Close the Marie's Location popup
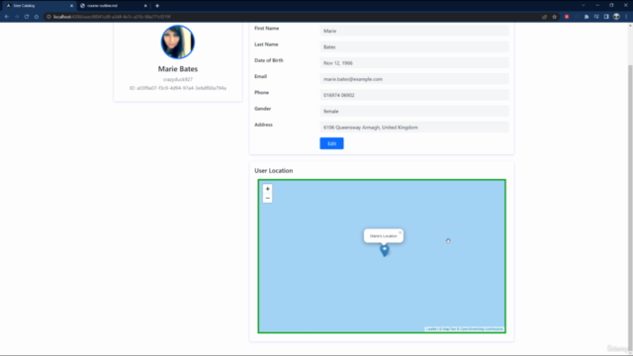Image resolution: width=633 pixels, height=356 pixels. coord(400,232)
